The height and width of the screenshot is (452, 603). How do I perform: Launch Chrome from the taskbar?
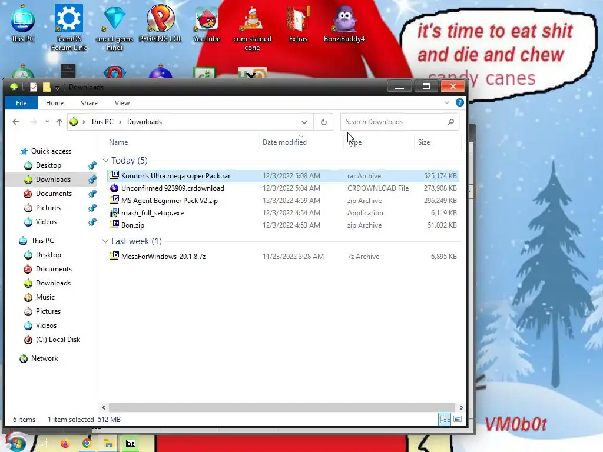[x=87, y=443]
